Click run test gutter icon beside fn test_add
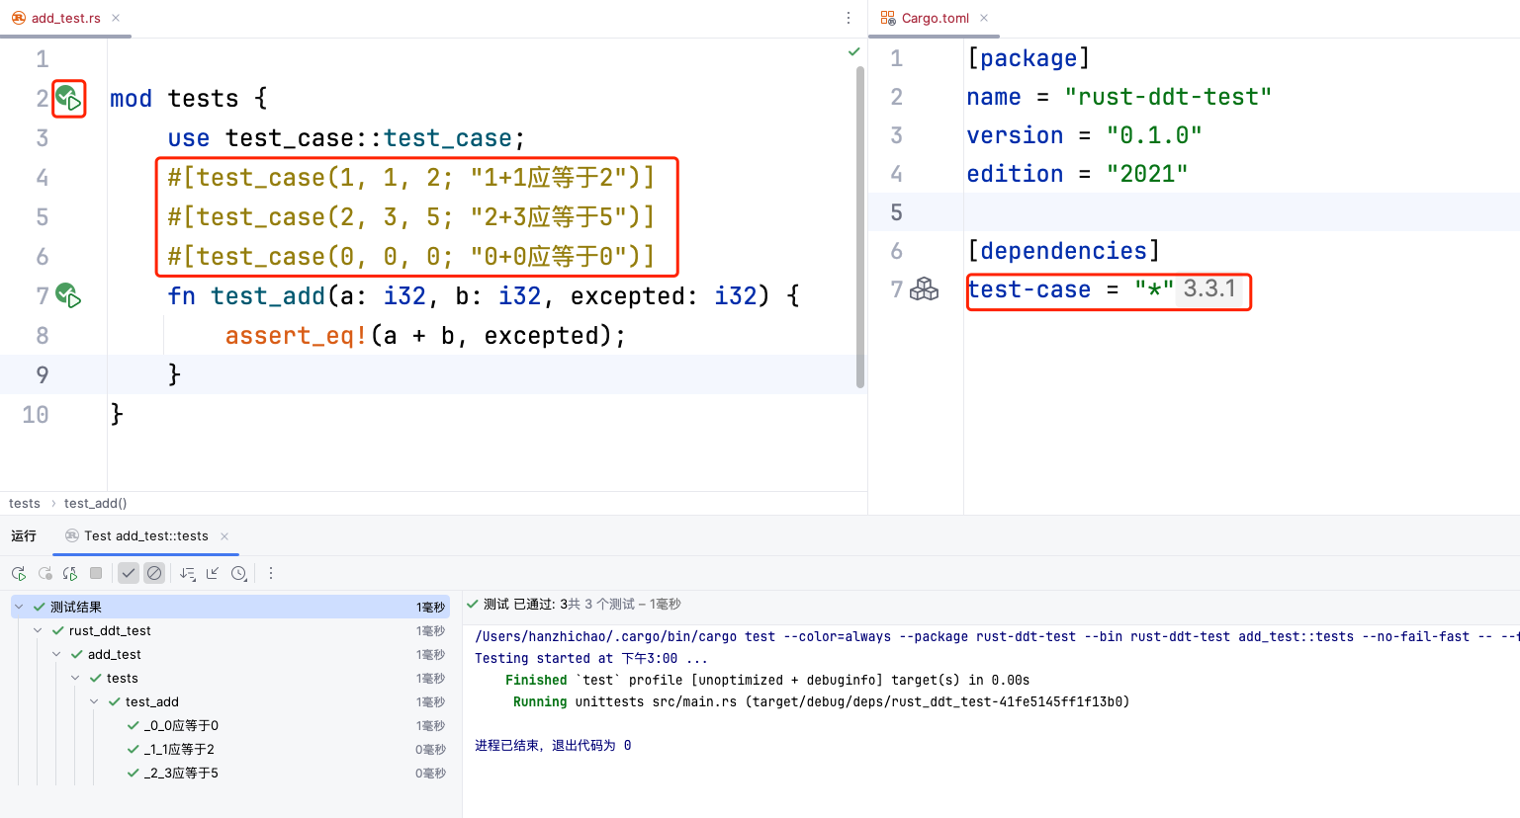The width and height of the screenshot is (1520, 818). click(68, 295)
